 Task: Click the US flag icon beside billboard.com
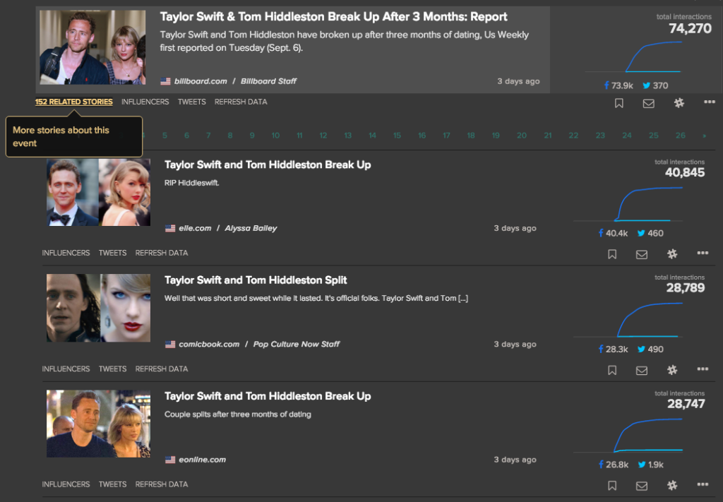[x=164, y=80]
